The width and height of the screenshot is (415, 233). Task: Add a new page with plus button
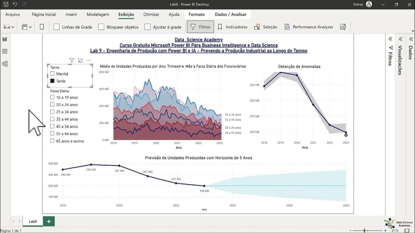coord(49,221)
